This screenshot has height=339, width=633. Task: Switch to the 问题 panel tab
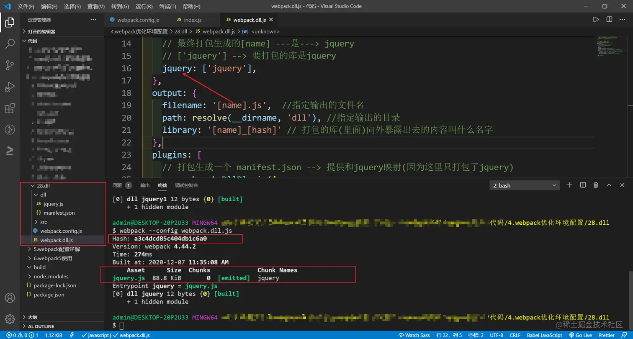[122, 185]
